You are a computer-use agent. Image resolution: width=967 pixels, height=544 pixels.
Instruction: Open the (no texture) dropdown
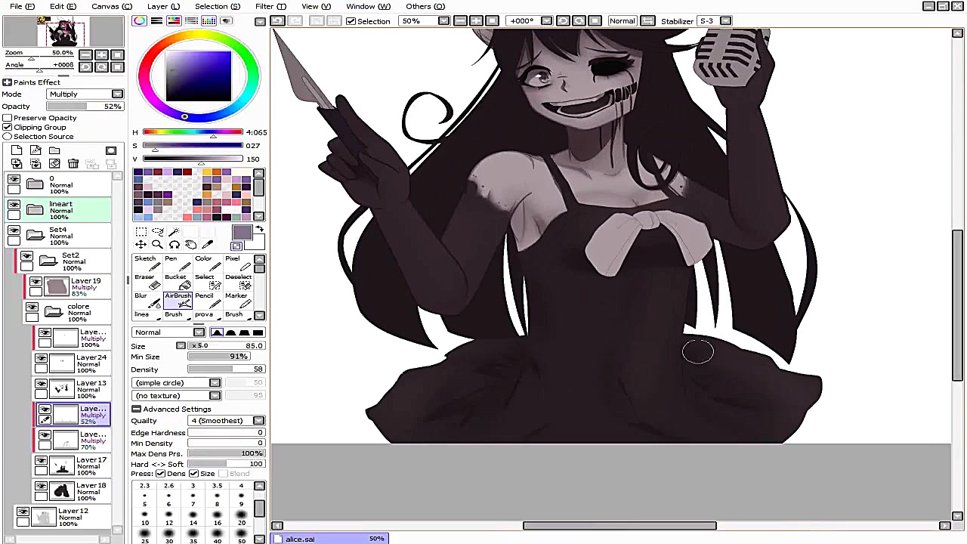pyautogui.click(x=177, y=396)
